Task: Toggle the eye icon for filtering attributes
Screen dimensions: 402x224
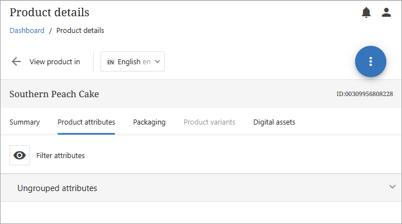Action: [x=20, y=155]
